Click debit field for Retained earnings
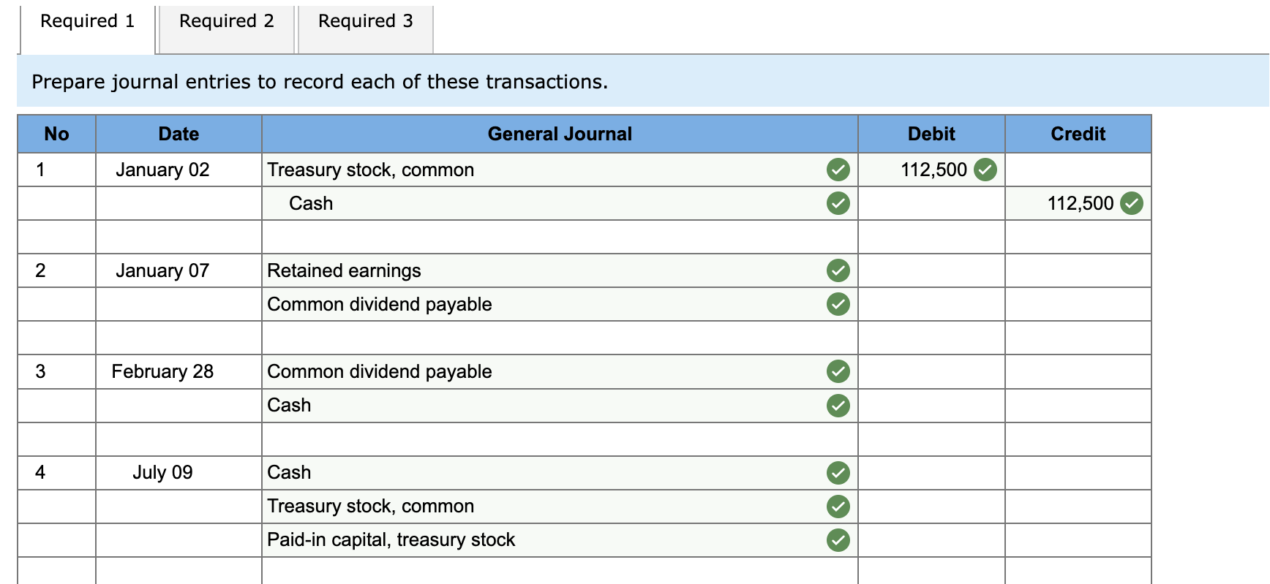 [x=931, y=270]
